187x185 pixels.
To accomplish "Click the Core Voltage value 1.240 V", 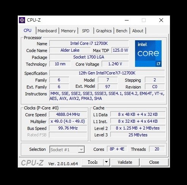I will (x=115, y=64).
